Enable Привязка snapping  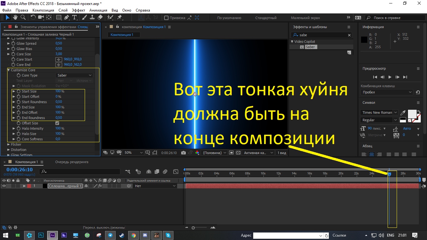(x=167, y=17)
